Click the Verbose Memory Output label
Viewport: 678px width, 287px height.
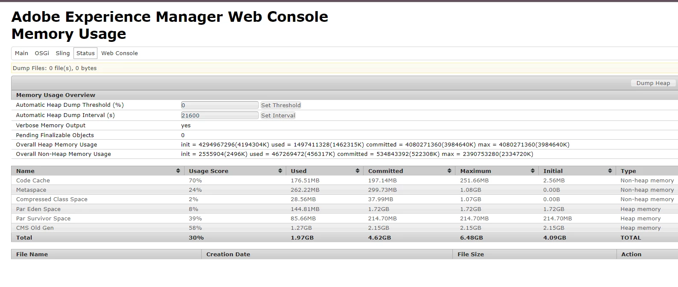pos(50,126)
